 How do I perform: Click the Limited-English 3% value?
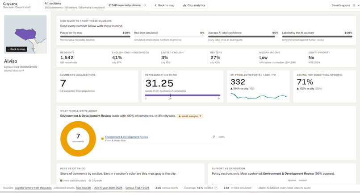(165, 57)
